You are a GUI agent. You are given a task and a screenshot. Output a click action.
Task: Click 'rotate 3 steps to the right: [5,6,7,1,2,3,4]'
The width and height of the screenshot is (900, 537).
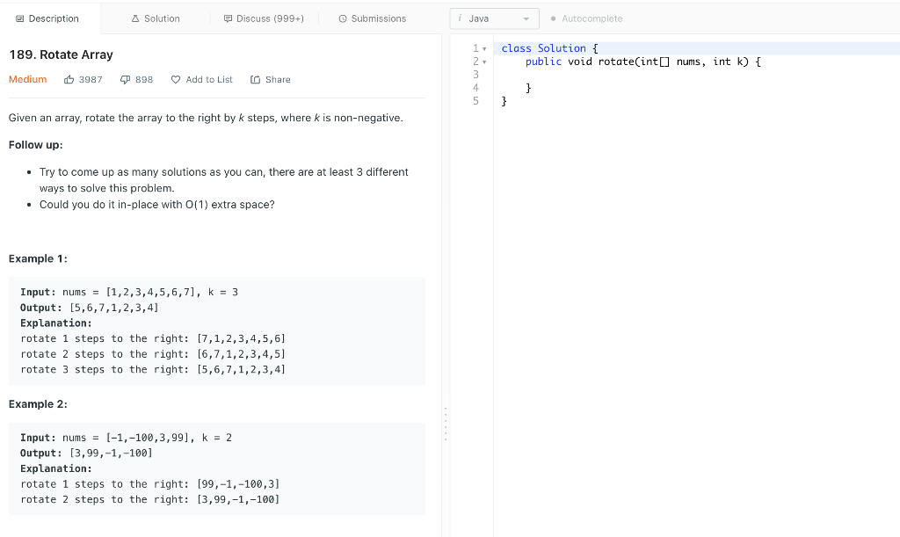[153, 369]
